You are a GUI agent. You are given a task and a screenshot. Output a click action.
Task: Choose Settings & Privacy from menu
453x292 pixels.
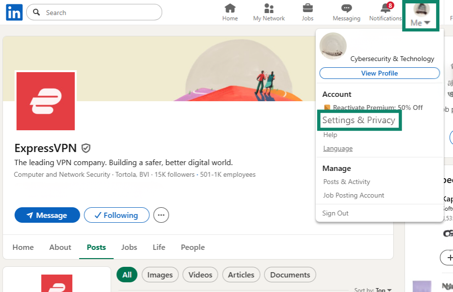(358, 120)
